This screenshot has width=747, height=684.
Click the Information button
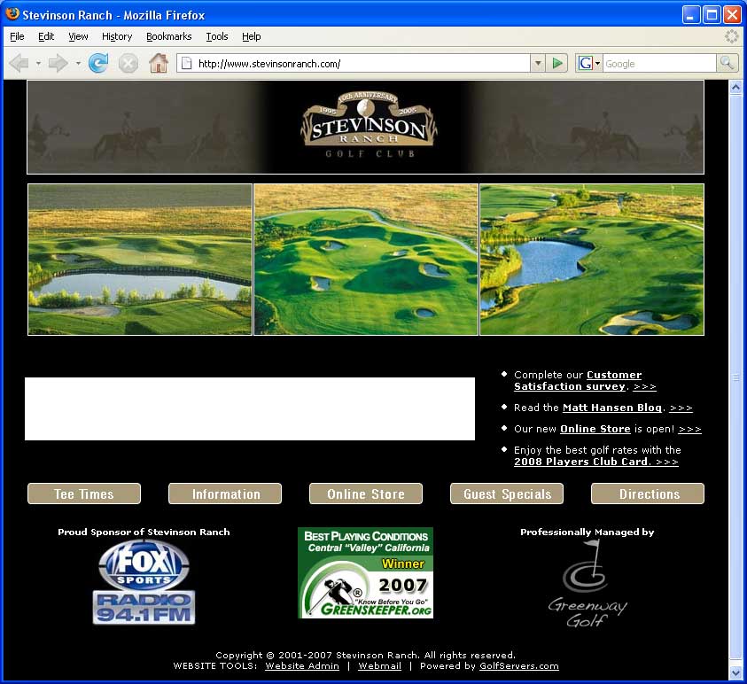225,494
